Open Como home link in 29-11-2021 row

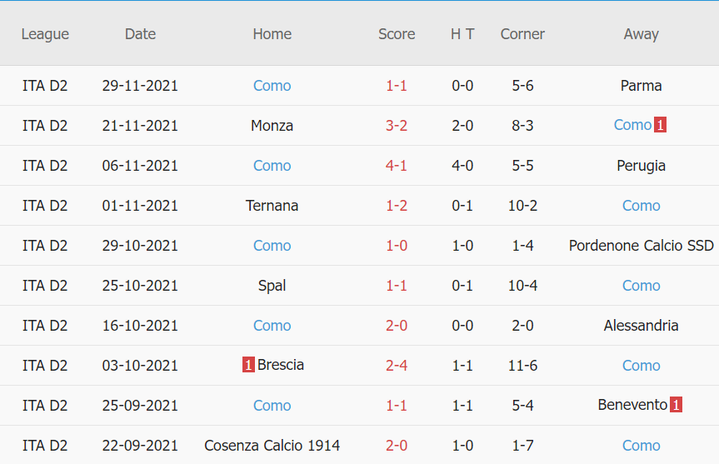272,86
